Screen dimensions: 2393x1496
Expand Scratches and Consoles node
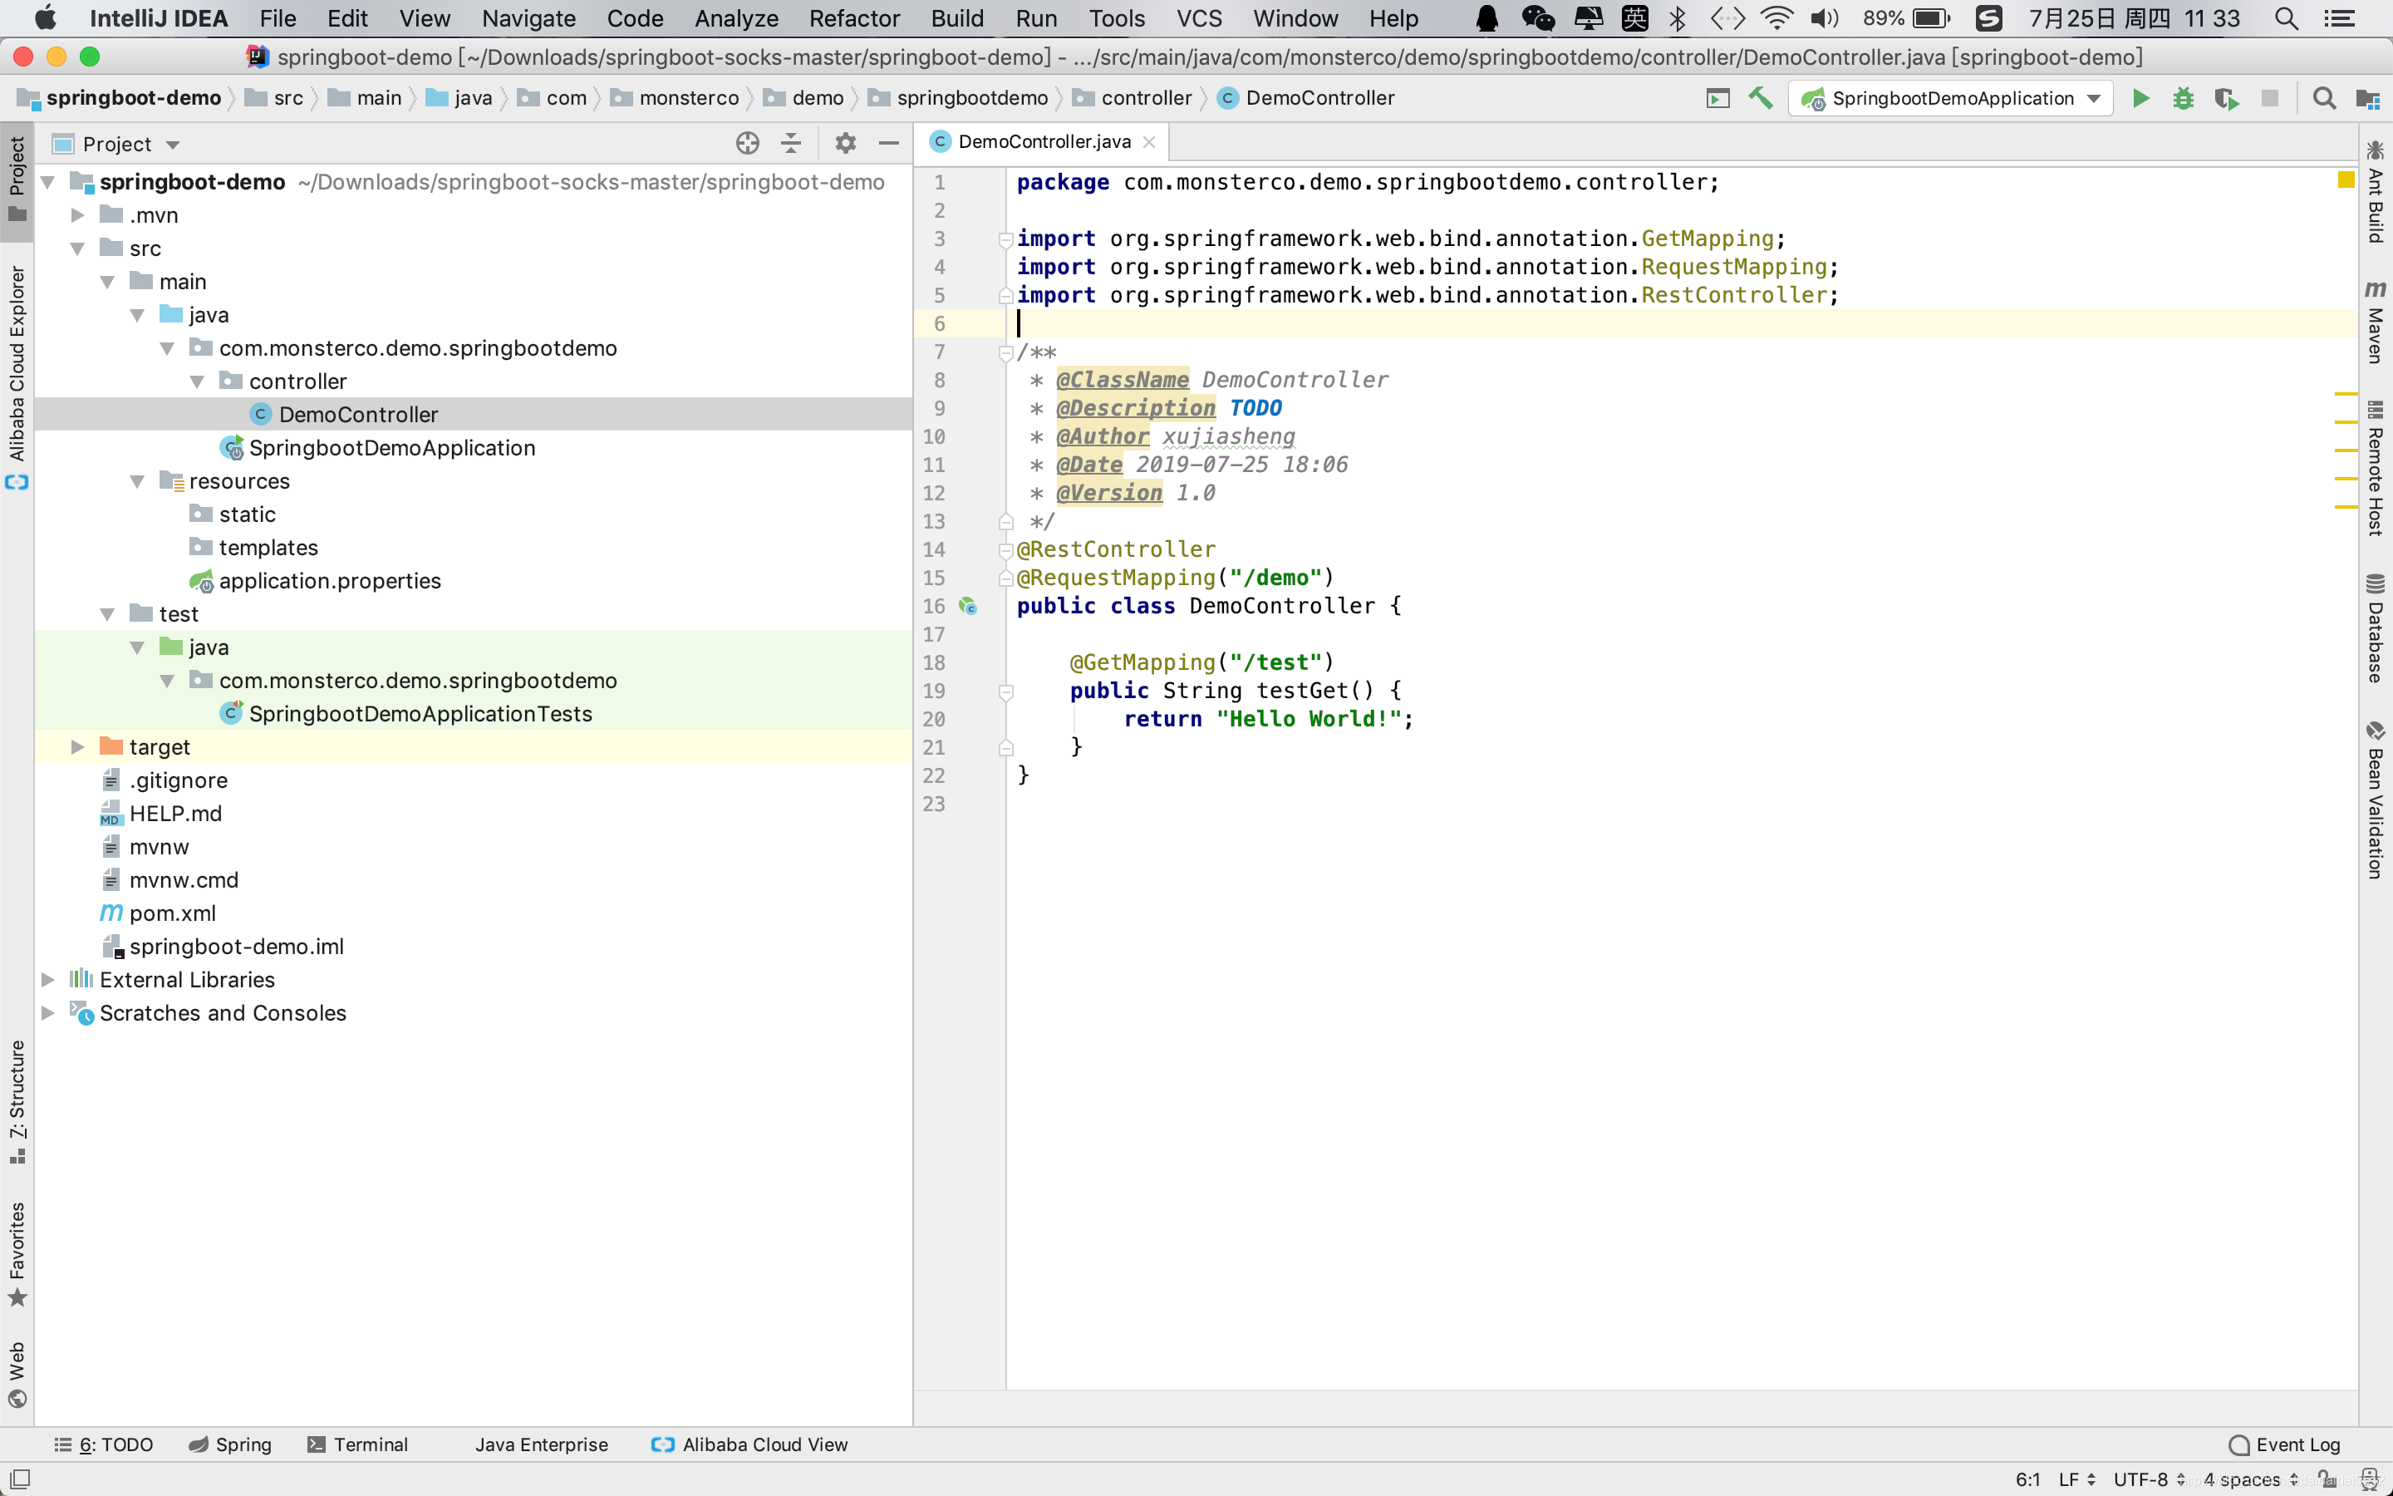click(47, 1013)
